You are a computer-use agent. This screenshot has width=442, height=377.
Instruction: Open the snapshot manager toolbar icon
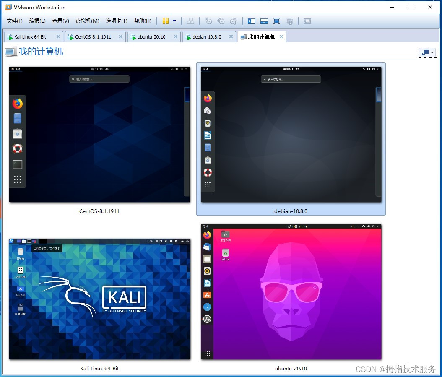pyautogui.click(x=234, y=21)
